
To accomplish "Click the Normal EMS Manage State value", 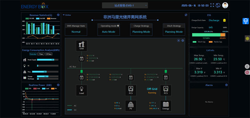I will [x=76, y=32].
